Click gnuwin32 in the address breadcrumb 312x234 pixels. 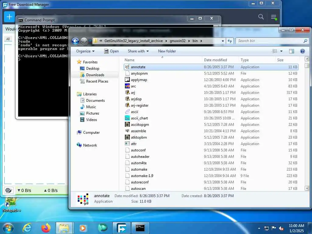[x=178, y=41]
